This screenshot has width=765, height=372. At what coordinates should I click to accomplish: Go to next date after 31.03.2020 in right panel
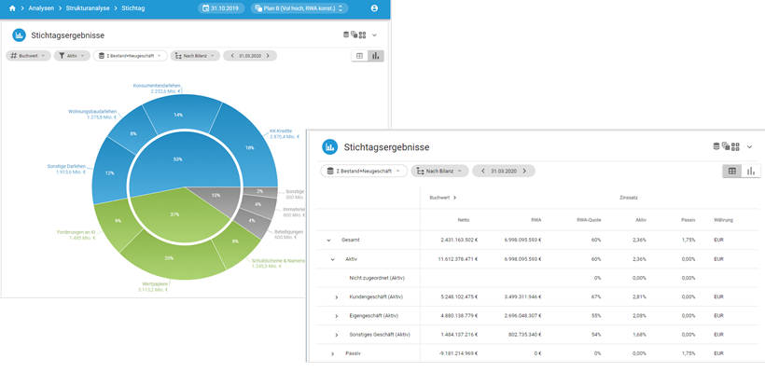pos(524,172)
